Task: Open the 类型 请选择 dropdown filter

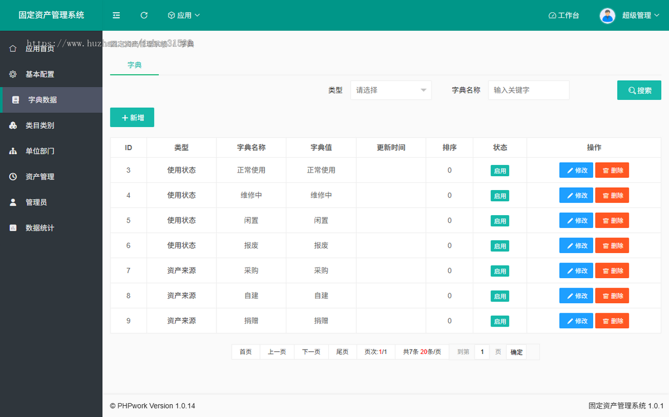Action: pyautogui.click(x=391, y=90)
